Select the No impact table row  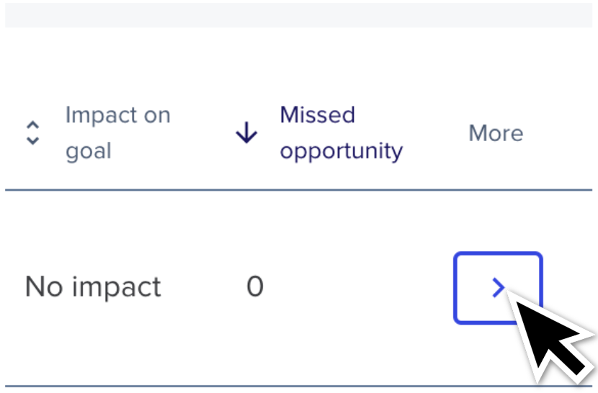(298, 288)
